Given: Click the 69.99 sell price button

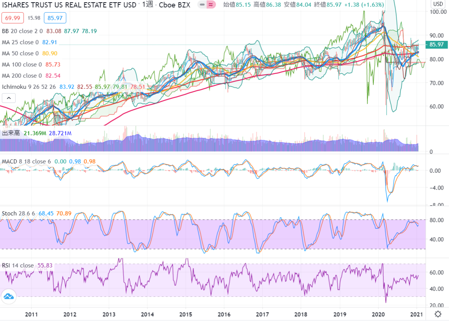Looking at the screenshot, I should [13, 18].
